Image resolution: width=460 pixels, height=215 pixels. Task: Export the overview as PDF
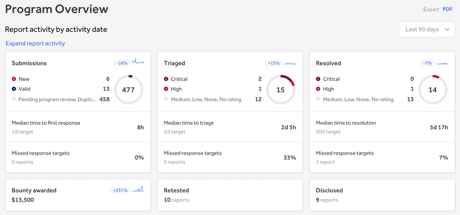(448, 9)
